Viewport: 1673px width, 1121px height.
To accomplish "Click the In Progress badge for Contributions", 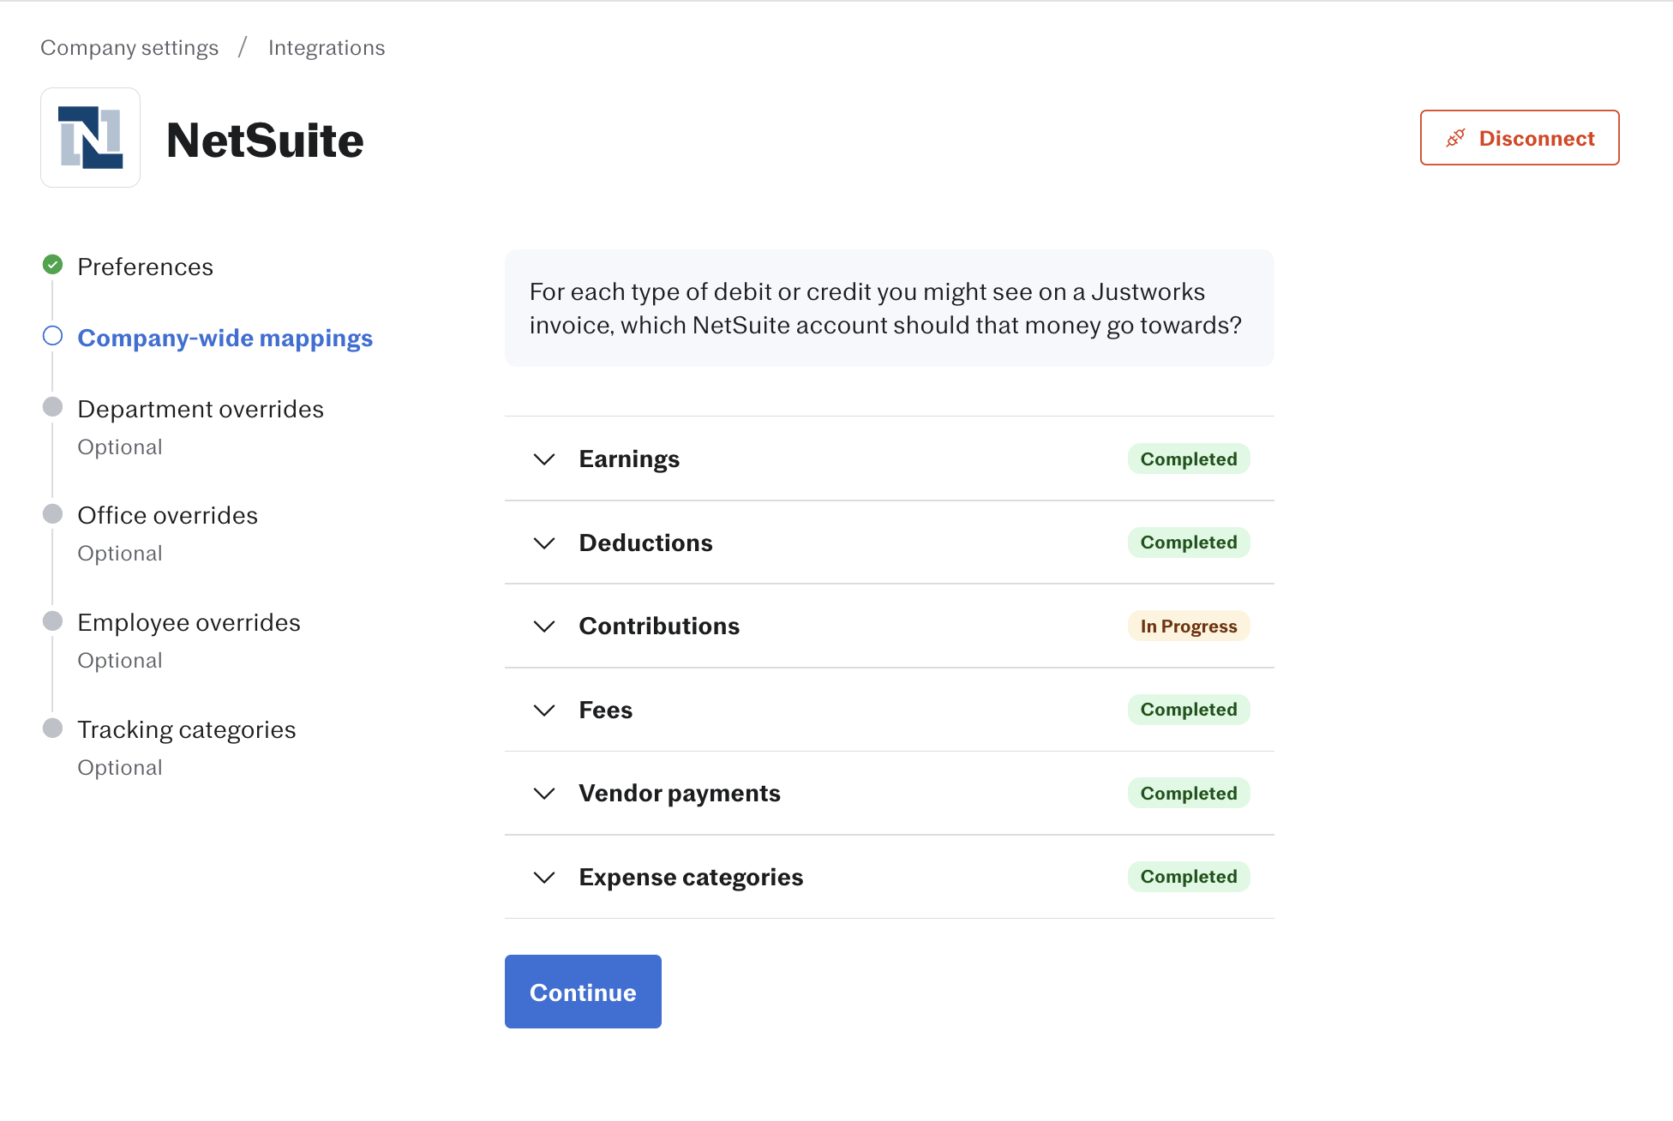I will [1189, 626].
